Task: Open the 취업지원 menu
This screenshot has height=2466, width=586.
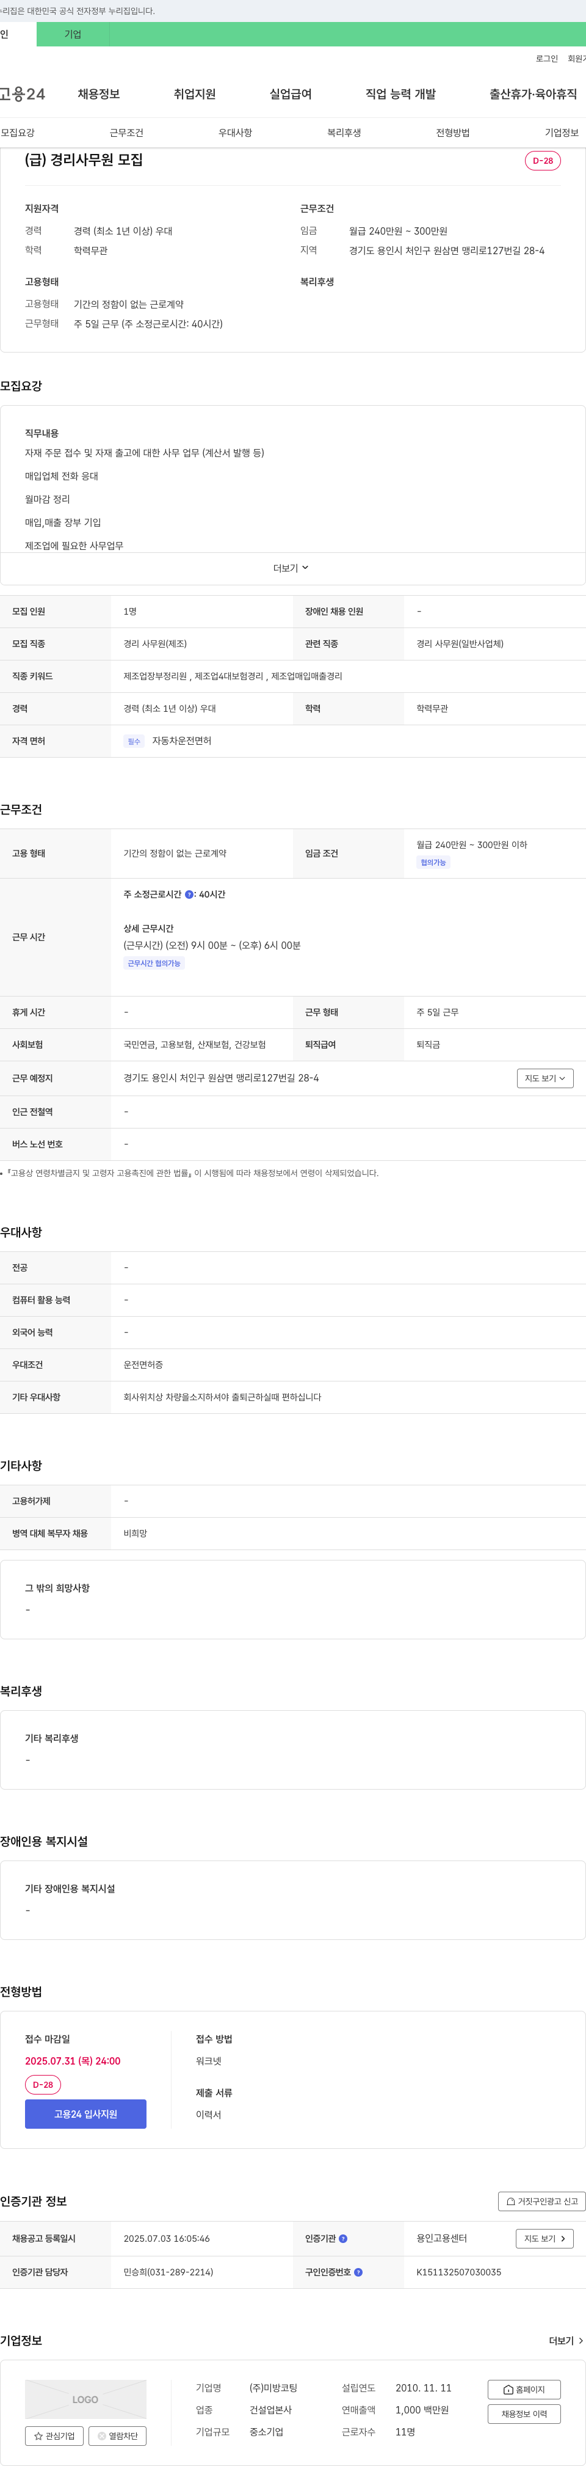Action: pyautogui.click(x=195, y=94)
